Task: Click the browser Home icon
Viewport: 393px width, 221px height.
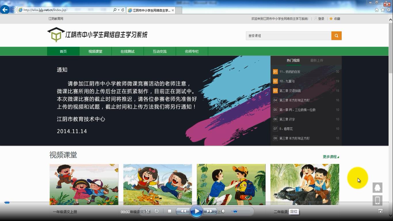Action: [377, 10]
